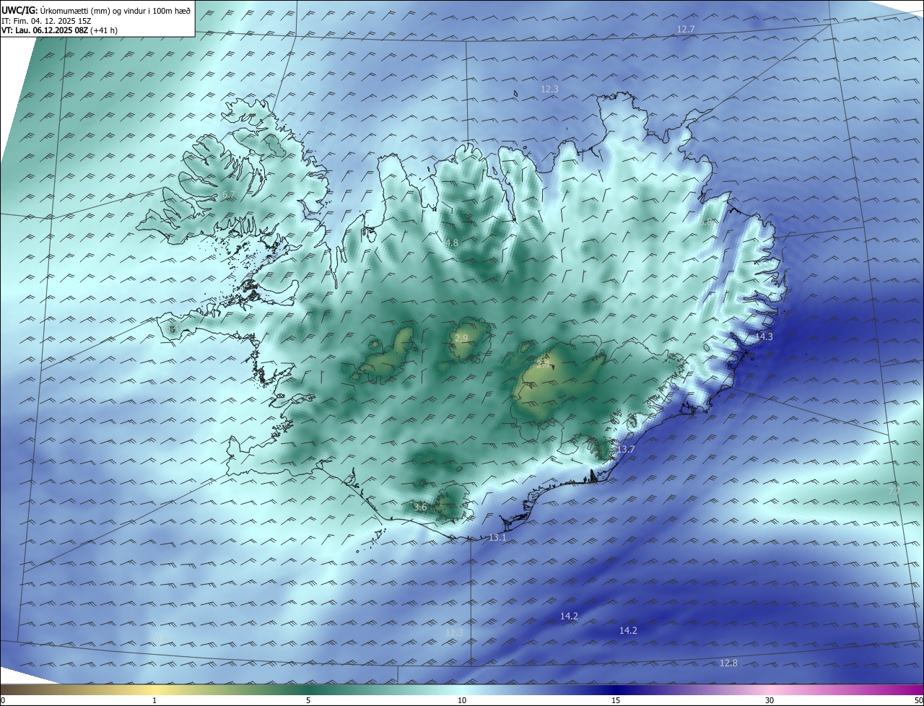Click the color scale tick label 1
Viewport: 924px width, 706px height.
tap(154, 700)
